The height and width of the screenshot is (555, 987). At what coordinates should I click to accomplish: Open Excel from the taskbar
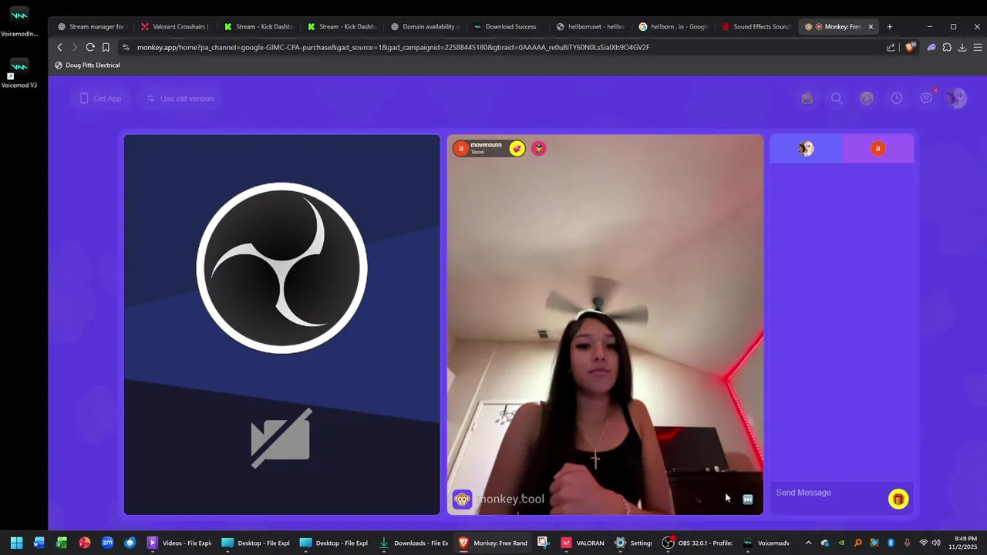[x=62, y=543]
